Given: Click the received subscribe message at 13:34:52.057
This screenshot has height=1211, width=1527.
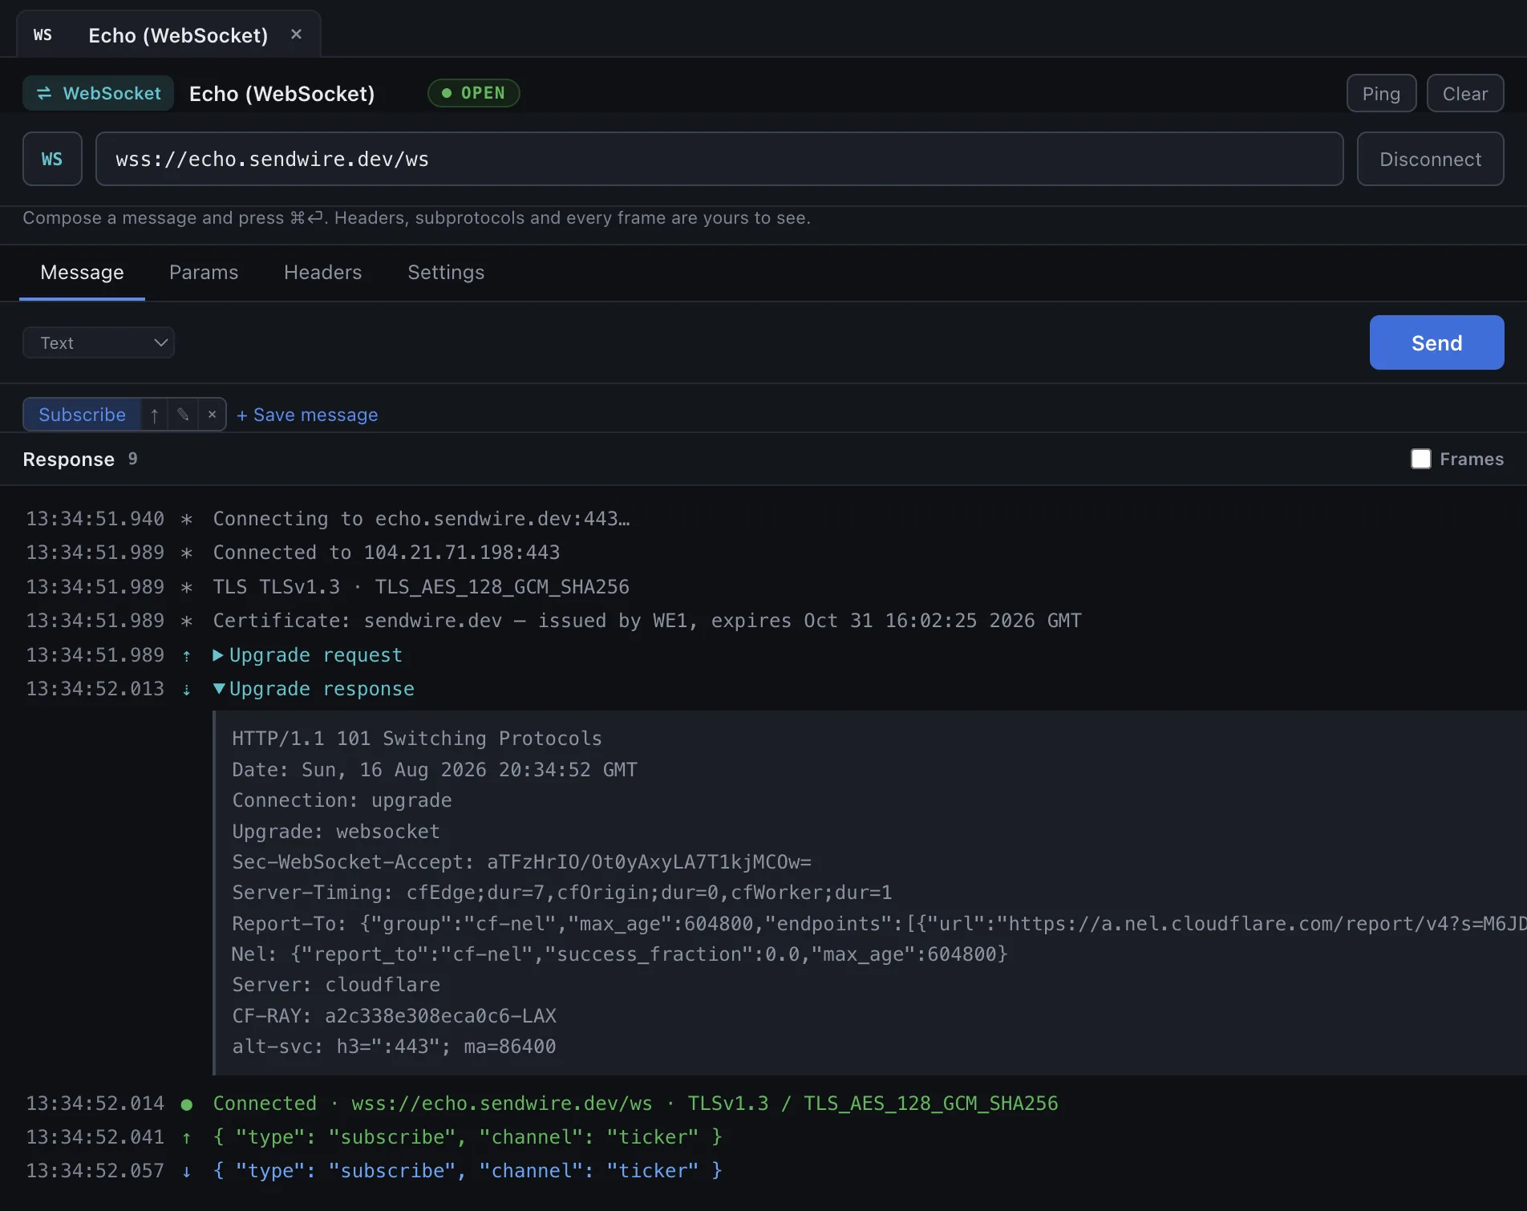Looking at the screenshot, I should pyautogui.click(x=468, y=1171).
